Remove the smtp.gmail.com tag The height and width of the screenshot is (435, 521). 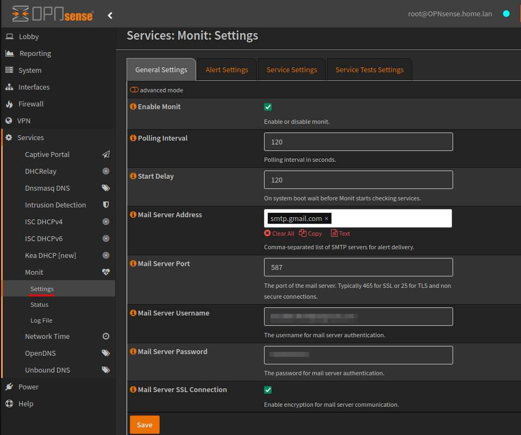point(327,218)
